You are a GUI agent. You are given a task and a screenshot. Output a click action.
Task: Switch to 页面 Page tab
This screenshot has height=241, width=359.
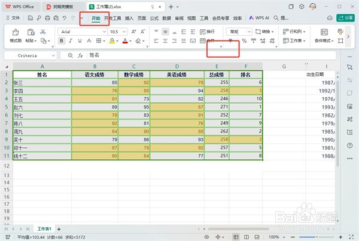point(142,18)
